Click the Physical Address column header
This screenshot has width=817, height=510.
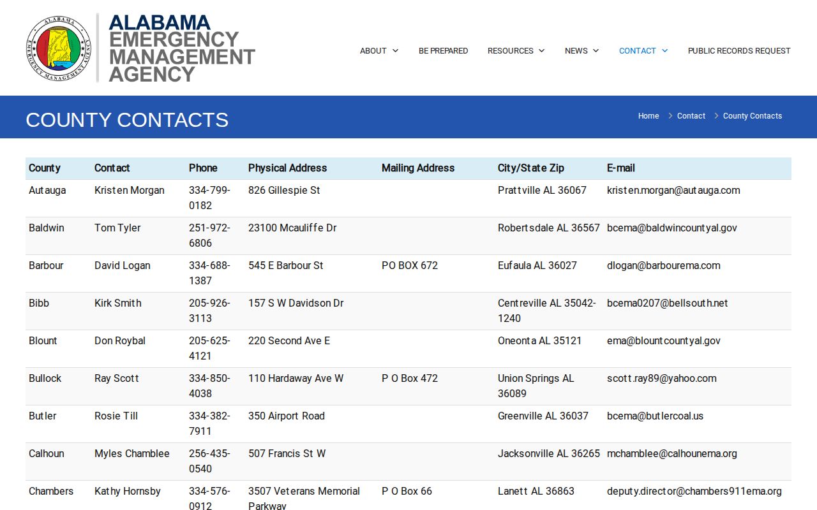(287, 168)
